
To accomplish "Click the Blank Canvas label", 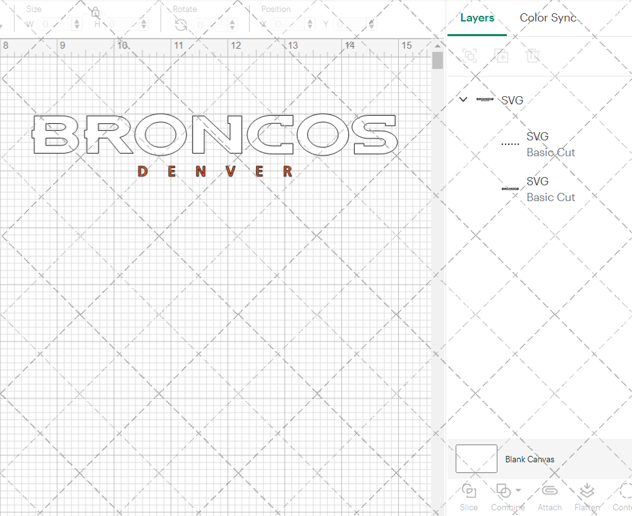I will coord(530,459).
